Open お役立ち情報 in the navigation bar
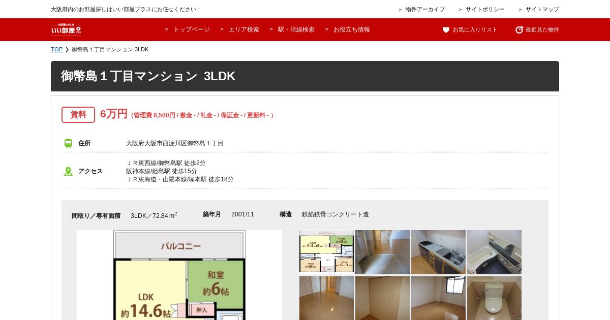The image size is (610, 320). [x=352, y=29]
